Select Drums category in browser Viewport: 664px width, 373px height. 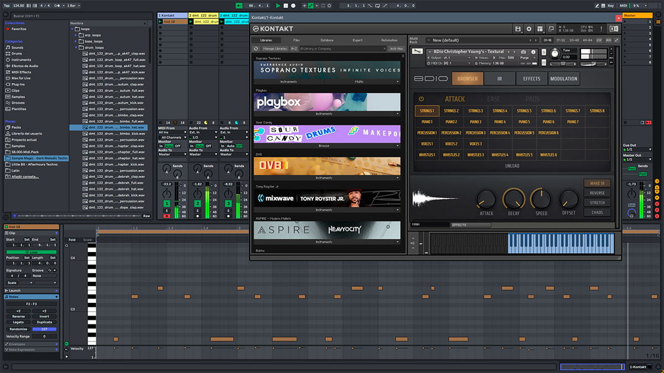17,54
